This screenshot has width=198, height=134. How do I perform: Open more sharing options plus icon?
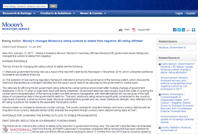click(x=194, y=30)
